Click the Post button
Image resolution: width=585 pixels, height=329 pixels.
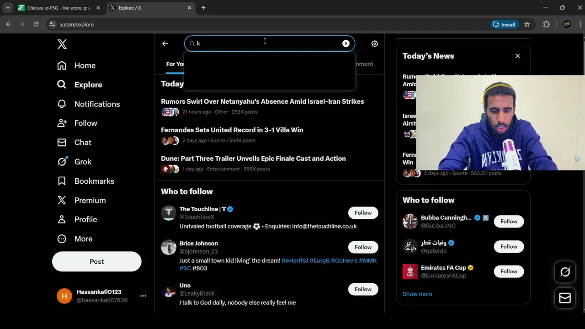97,261
